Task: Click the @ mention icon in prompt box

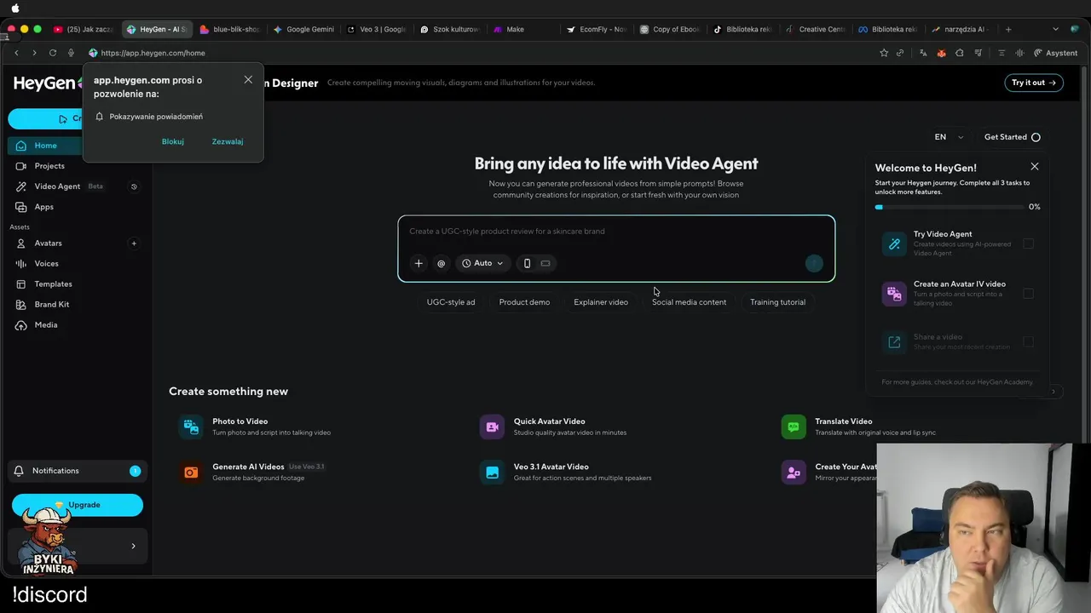Action: pos(441,264)
